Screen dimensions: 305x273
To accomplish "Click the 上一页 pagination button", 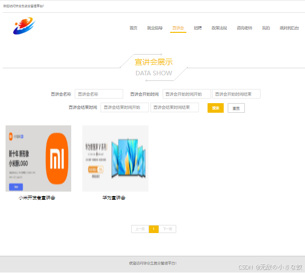I will pyautogui.click(x=140, y=229).
